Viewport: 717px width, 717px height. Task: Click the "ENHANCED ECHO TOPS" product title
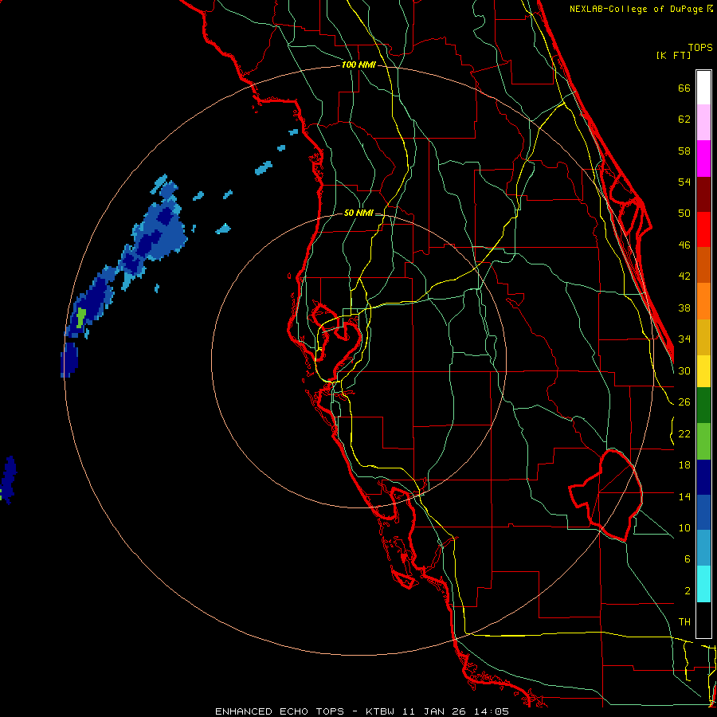[280, 711]
